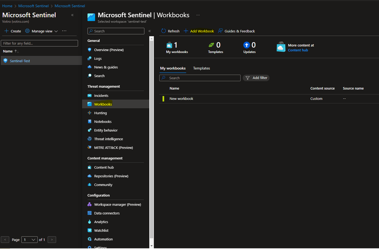Click the Add Workbook button
Image resolution: width=379 pixels, height=249 pixels.
tap(199, 31)
